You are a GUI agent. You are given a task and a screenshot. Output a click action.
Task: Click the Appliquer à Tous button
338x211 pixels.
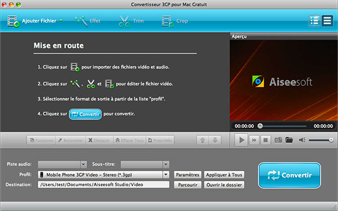(224, 175)
